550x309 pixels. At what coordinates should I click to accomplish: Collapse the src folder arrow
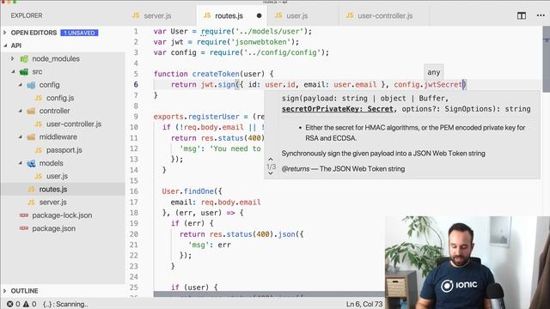tap(13, 72)
